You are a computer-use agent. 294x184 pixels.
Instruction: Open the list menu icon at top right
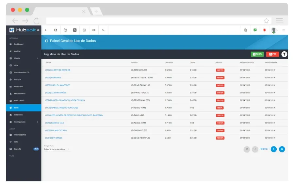(284, 30)
